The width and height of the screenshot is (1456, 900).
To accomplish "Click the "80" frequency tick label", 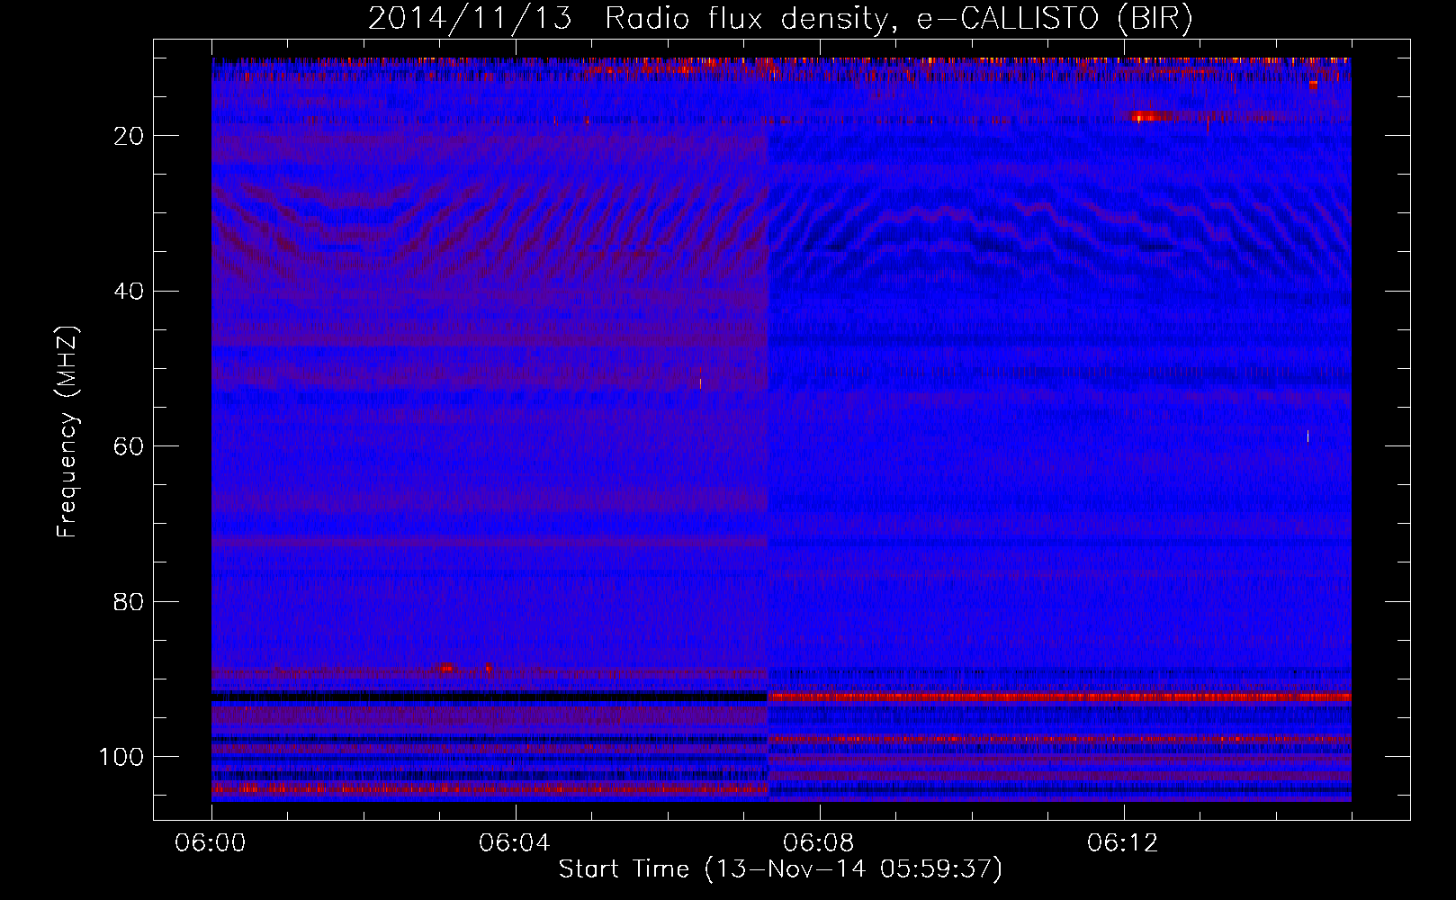I will point(130,602).
